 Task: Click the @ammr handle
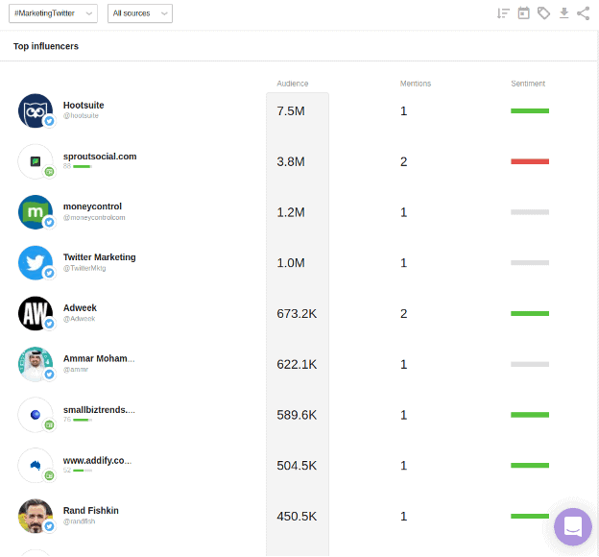tap(76, 370)
